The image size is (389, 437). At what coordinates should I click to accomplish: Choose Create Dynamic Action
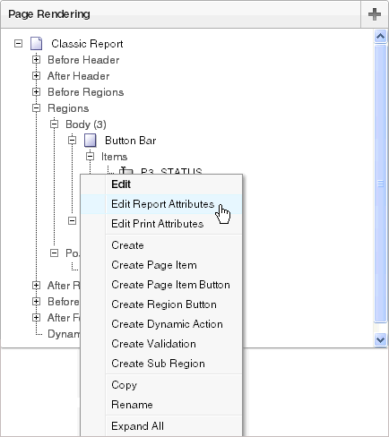(x=161, y=324)
